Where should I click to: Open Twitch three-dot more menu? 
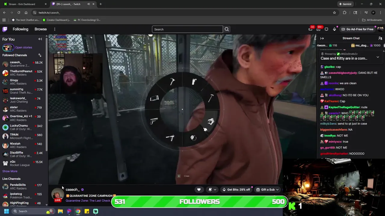tap(55, 29)
